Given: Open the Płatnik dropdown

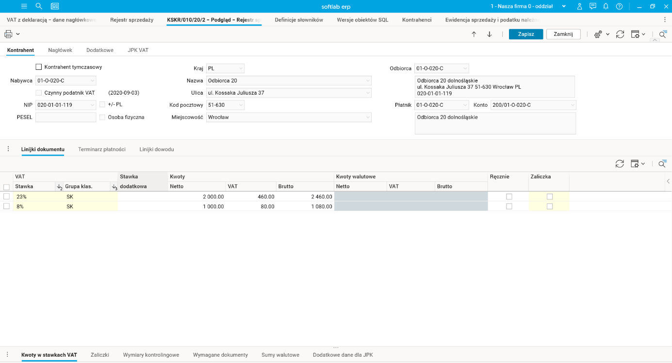Looking at the screenshot, I should 465,105.
